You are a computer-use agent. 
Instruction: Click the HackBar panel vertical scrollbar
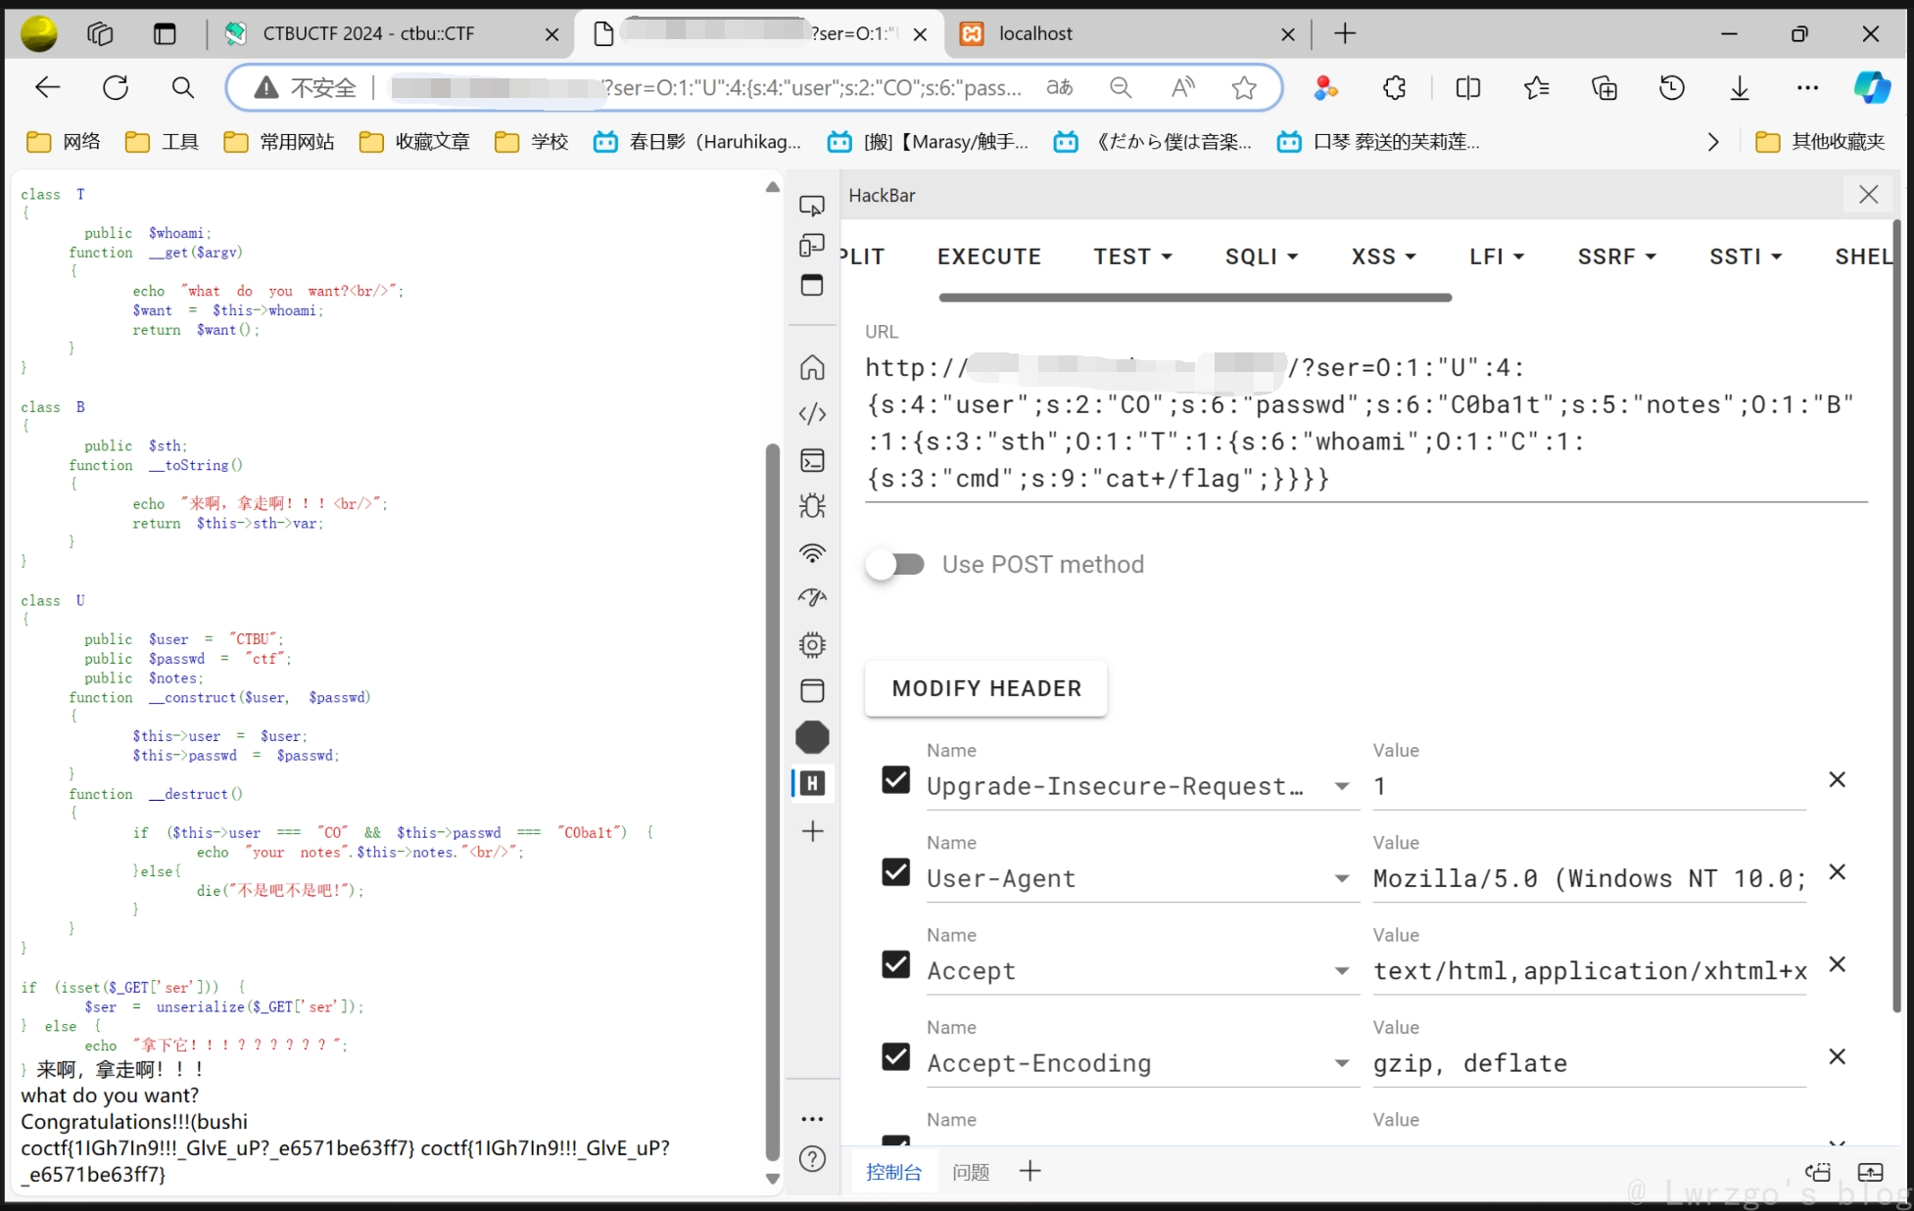click(x=1896, y=617)
